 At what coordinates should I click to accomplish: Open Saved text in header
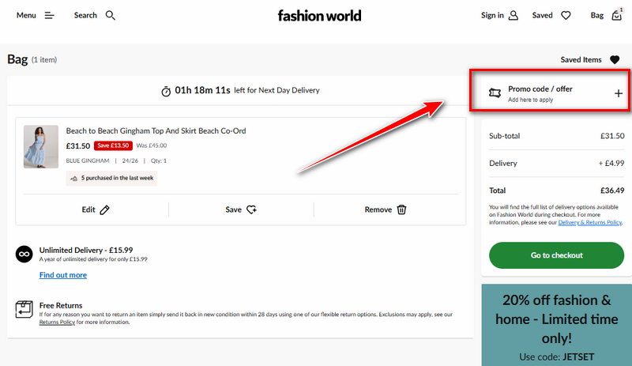click(x=542, y=15)
